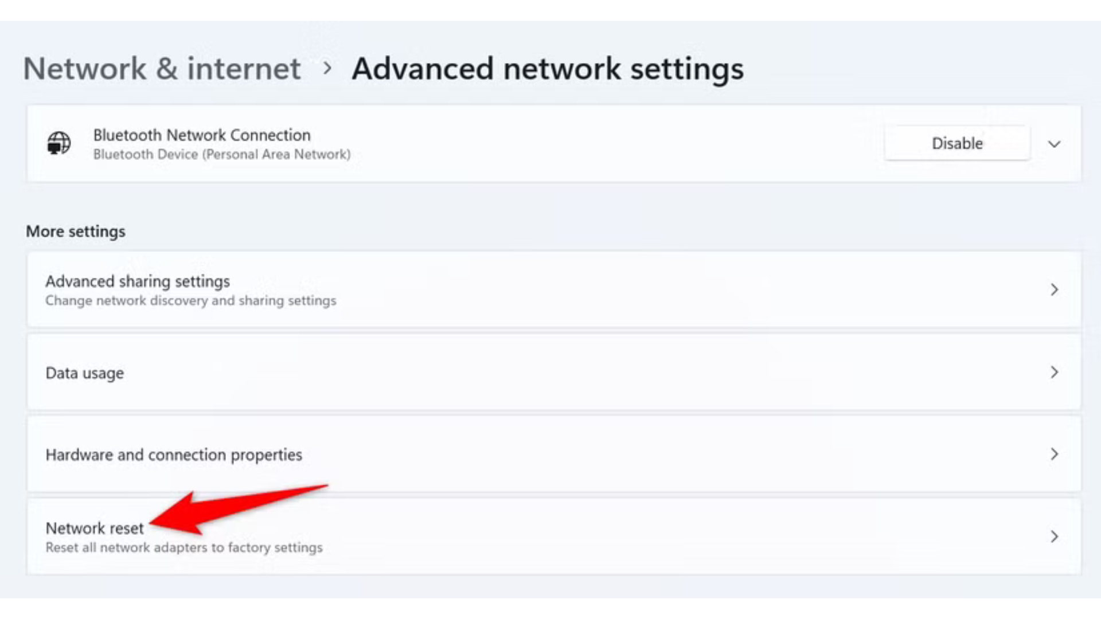Open the Data usage page
Image resolution: width=1101 pixels, height=619 pixels.
pyautogui.click(x=85, y=373)
